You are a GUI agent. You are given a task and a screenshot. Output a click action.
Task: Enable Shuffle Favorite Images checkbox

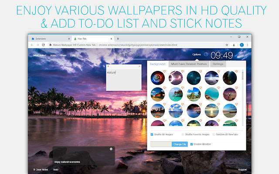click(183, 134)
